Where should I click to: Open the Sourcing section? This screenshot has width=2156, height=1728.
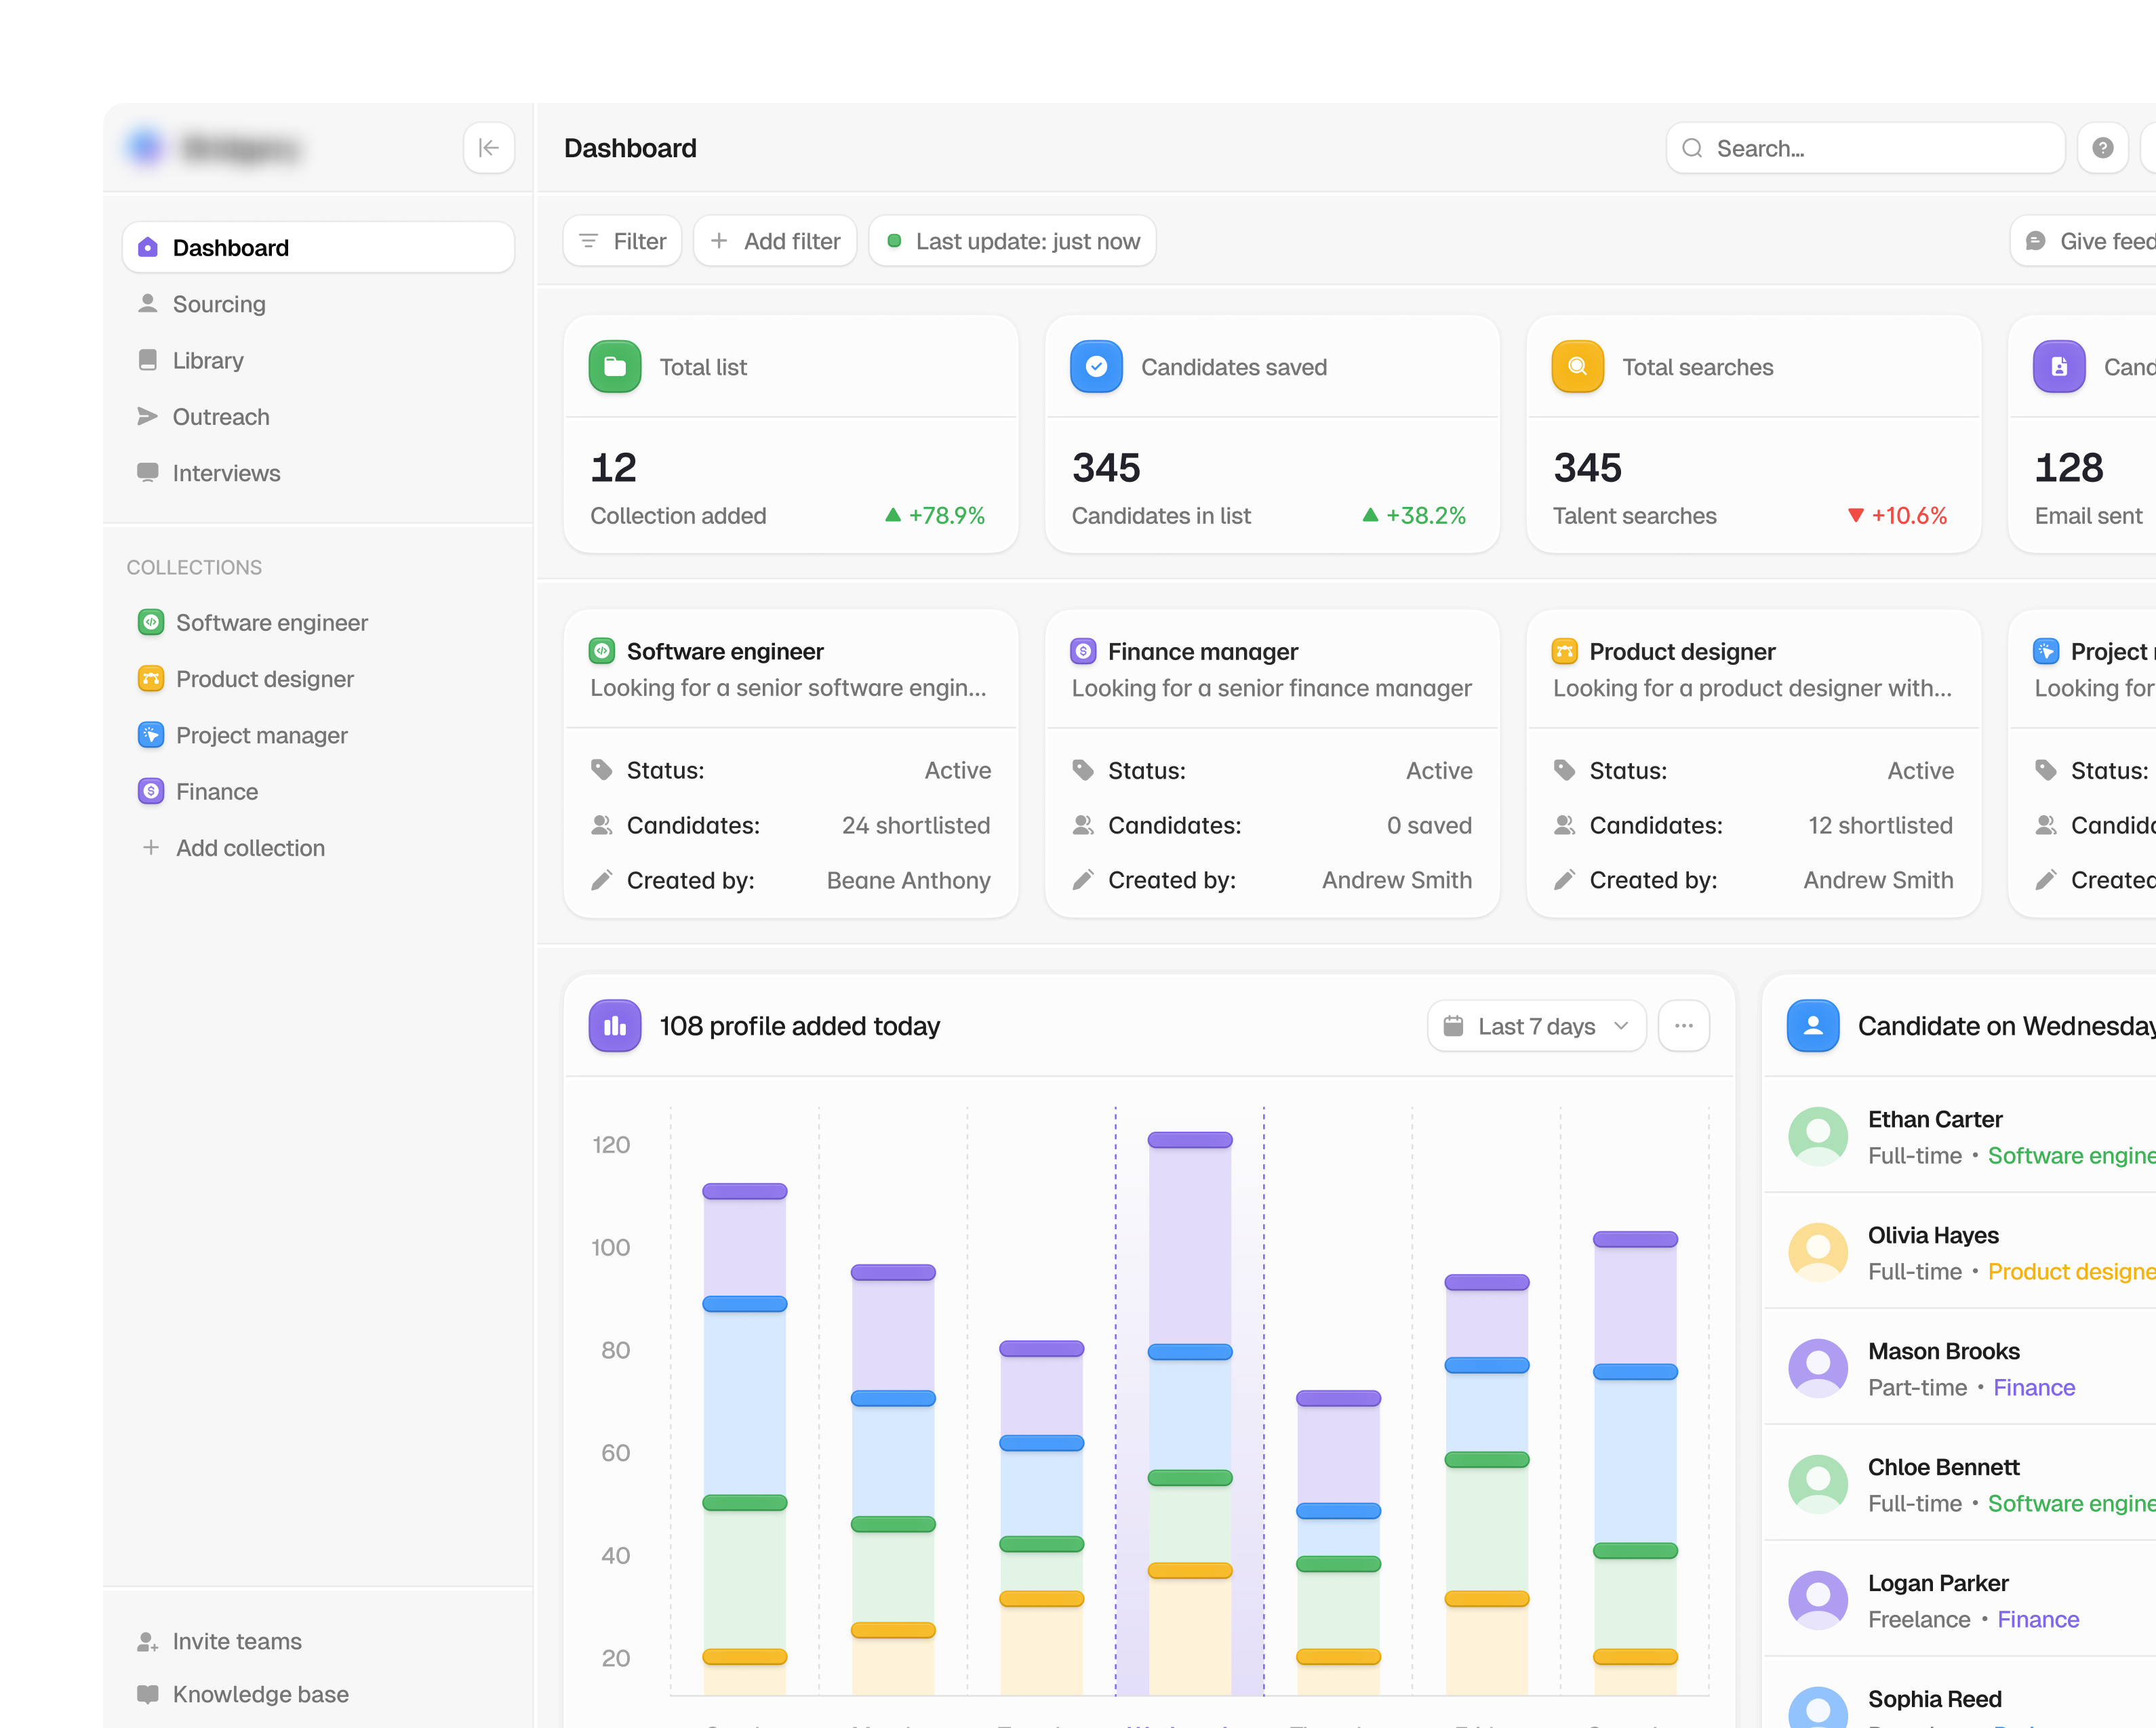tap(318, 304)
